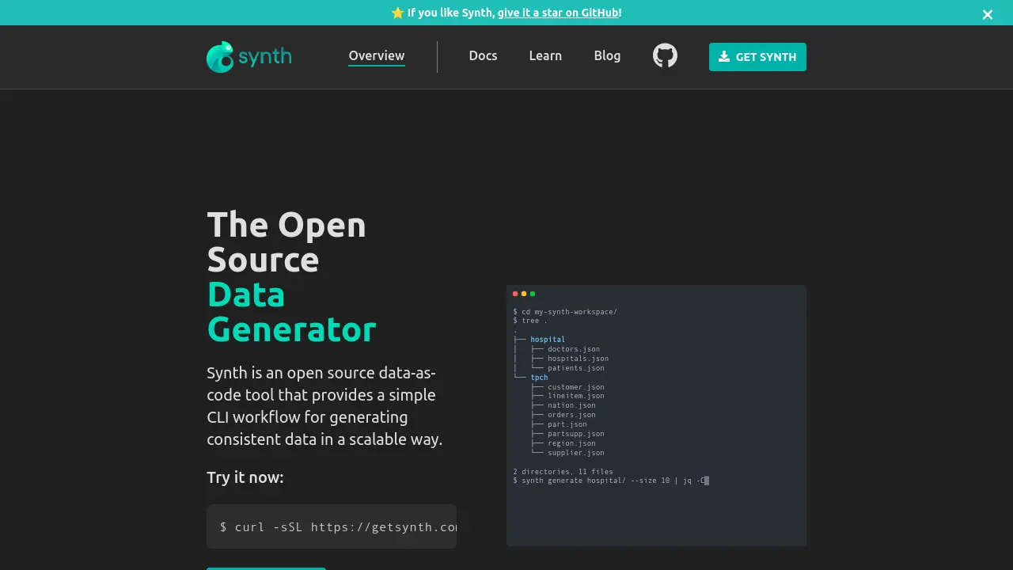1013x570 pixels.
Task: Click 'customer.json' in the terminal tree
Action: (x=576, y=387)
